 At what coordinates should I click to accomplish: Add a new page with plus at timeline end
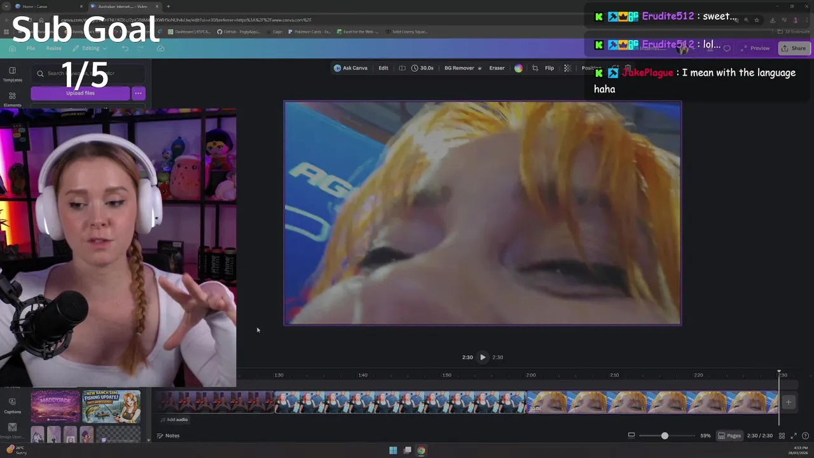click(x=789, y=402)
